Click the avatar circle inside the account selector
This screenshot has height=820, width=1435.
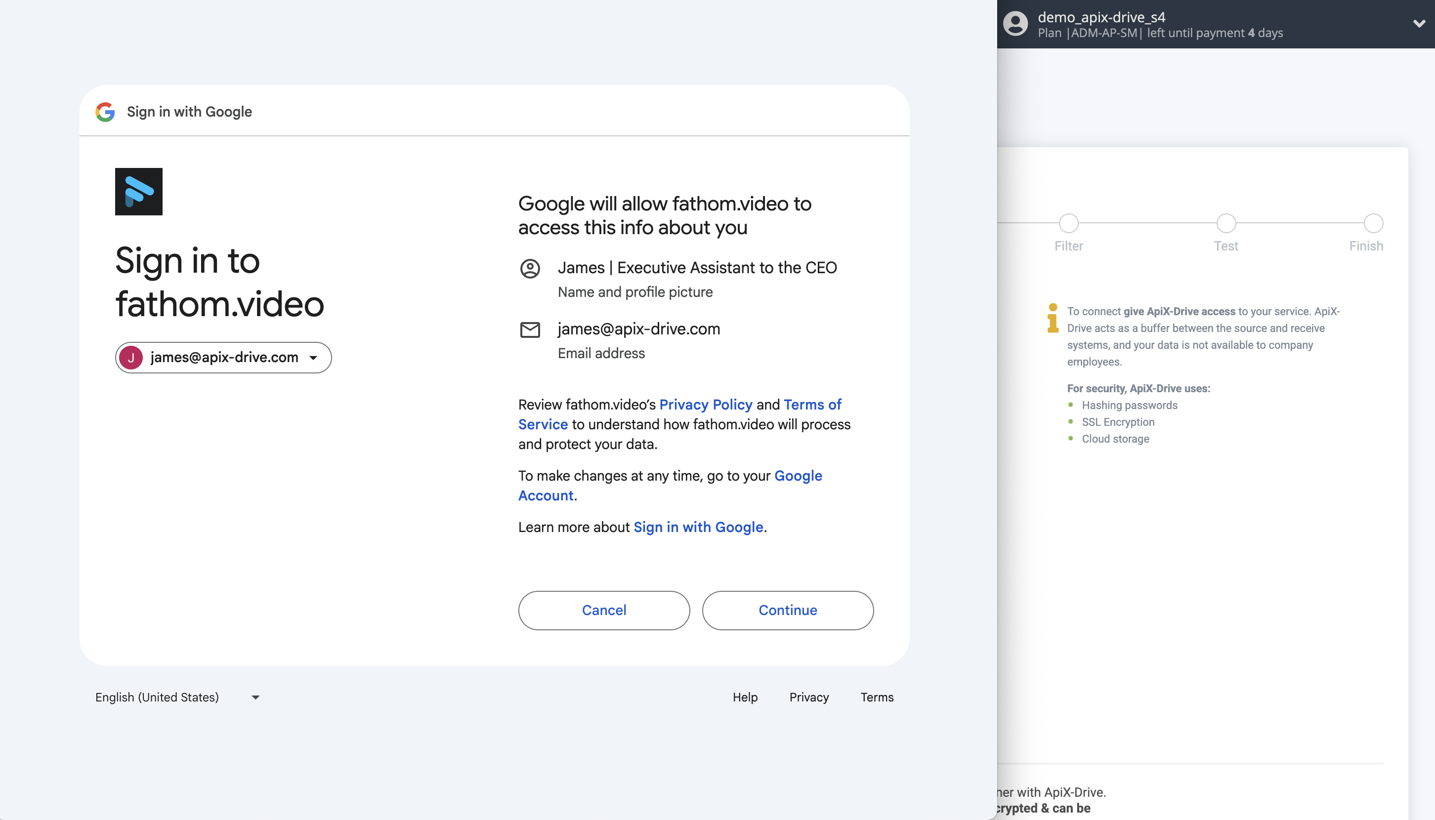(131, 357)
